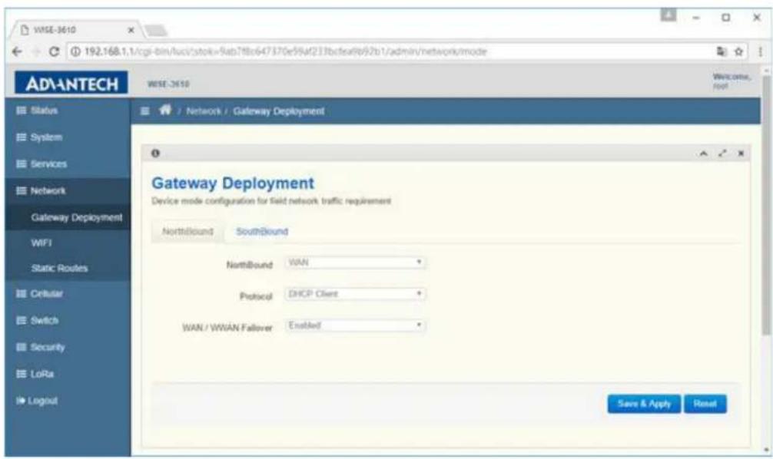Click the Advantech logo

[x=71, y=83]
